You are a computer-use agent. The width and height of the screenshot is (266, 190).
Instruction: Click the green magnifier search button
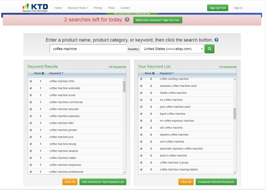tap(210, 49)
